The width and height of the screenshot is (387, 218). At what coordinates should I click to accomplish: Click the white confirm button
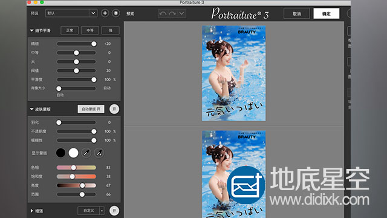click(327, 13)
